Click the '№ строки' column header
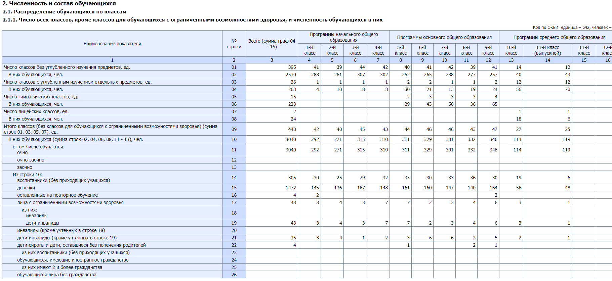Image resolution: width=612 pixels, height=281 pixels. pyautogui.click(x=234, y=44)
